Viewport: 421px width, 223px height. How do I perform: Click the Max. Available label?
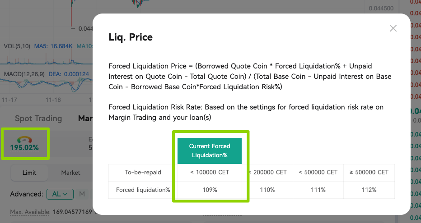pos(30,212)
